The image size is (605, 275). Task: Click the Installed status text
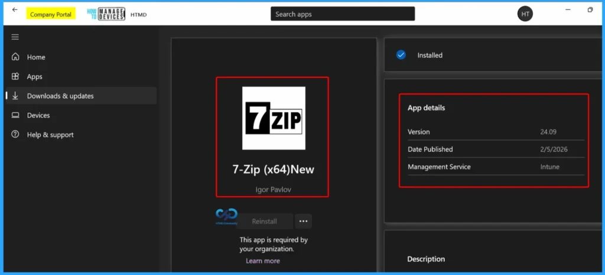tap(430, 55)
